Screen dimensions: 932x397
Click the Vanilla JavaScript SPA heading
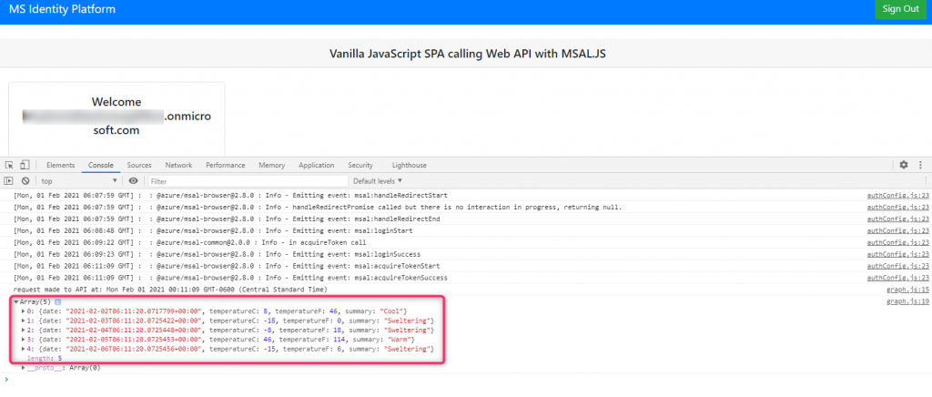pos(468,54)
